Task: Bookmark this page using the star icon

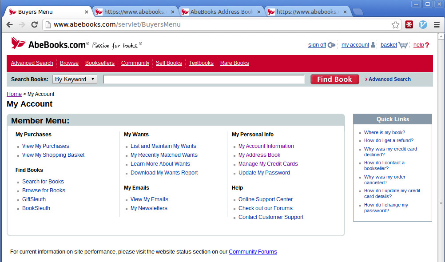Action: pos(395,25)
